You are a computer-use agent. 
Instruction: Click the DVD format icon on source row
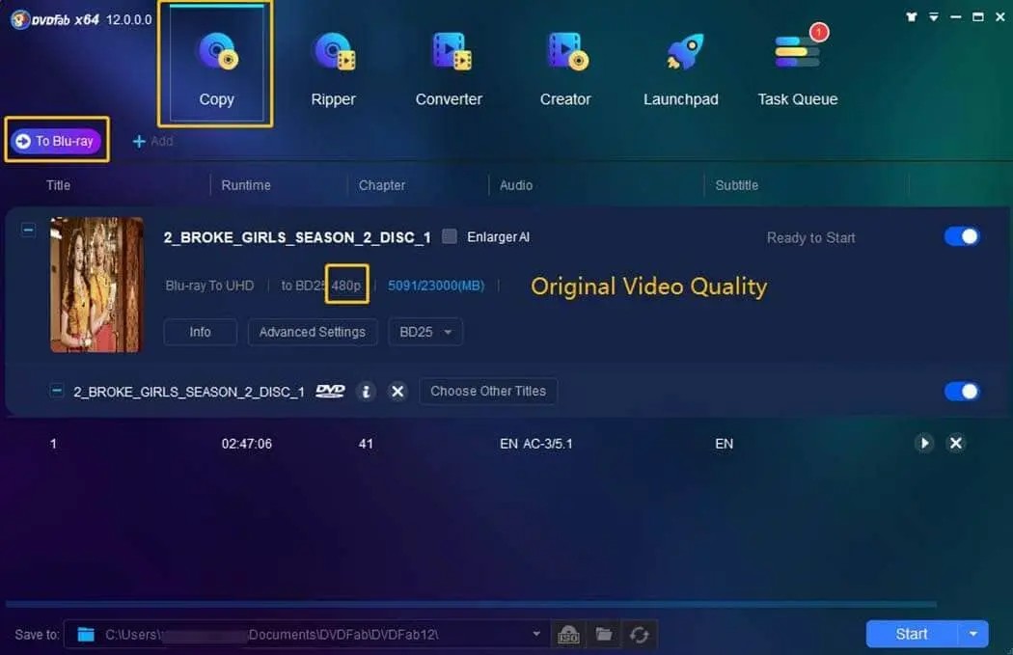330,391
